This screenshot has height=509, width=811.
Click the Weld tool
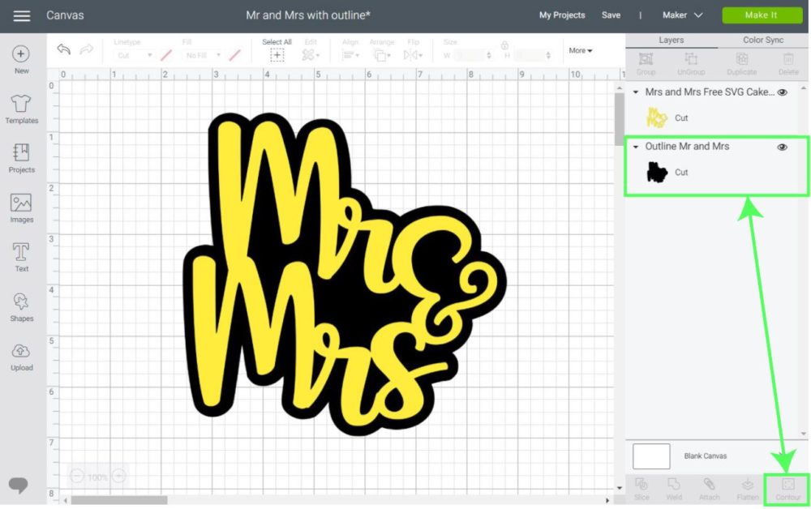pos(674,489)
